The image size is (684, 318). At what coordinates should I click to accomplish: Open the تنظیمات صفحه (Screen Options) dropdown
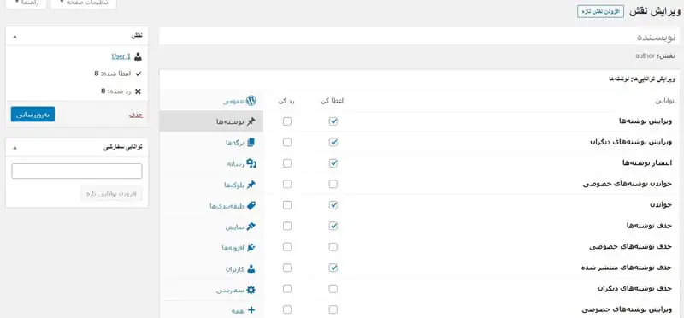coord(84,3)
